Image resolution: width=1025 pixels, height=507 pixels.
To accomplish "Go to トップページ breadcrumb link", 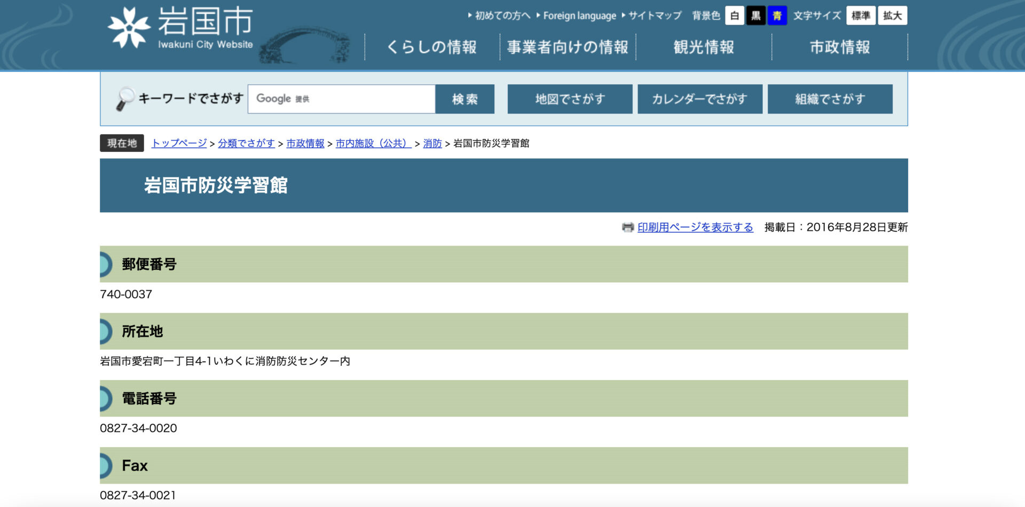I will point(179,143).
